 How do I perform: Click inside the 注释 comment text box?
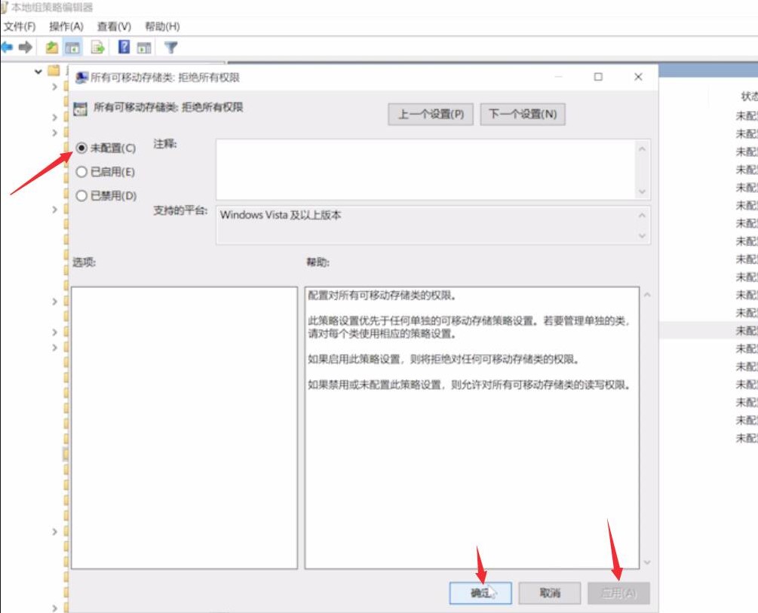(x=425, y=169)
